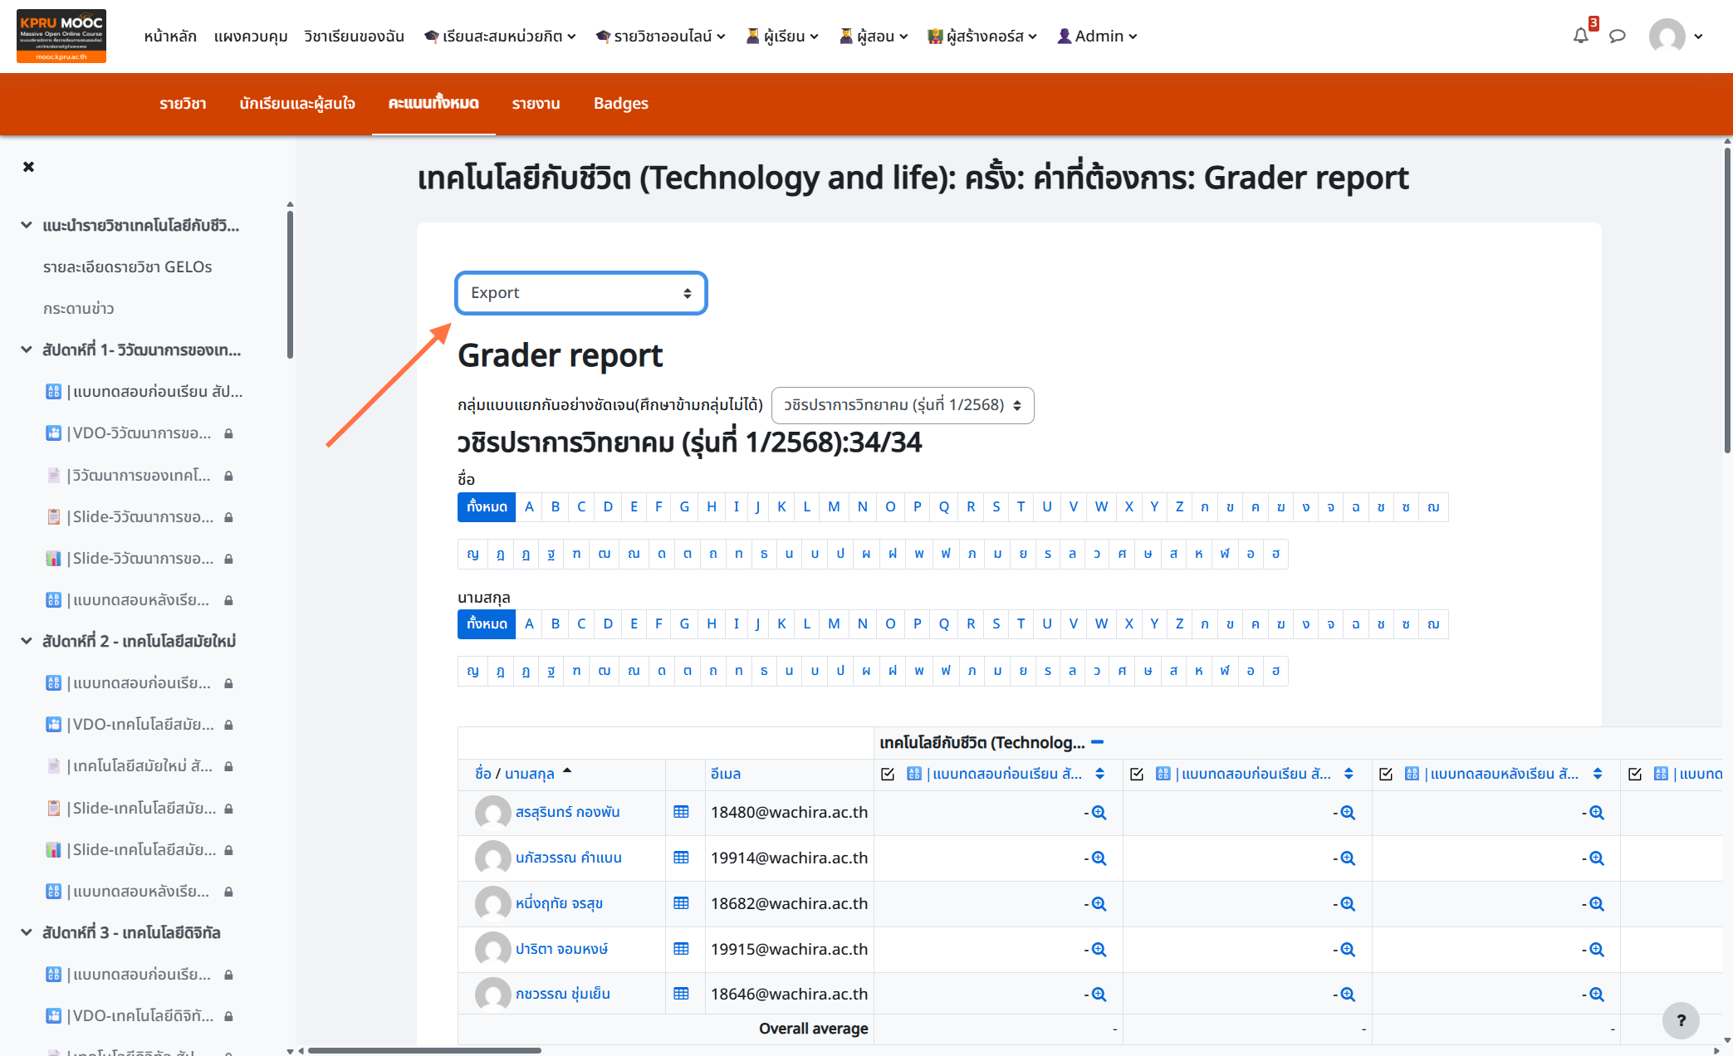Collapse the เทคโนโลยีกับชีวิต category minus icon
The width and height of the screenshot is (1733, 1056).
coord(1097,742)
